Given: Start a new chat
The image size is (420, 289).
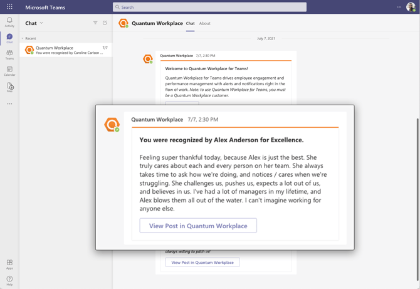Looking at the screenshot, I should click(x=105, y=23).
